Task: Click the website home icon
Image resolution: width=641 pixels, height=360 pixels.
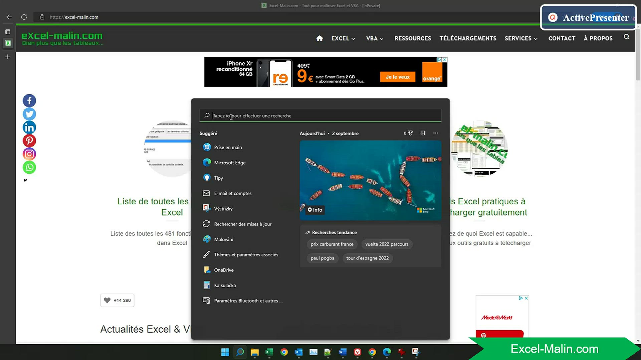Action: [319, 38]
